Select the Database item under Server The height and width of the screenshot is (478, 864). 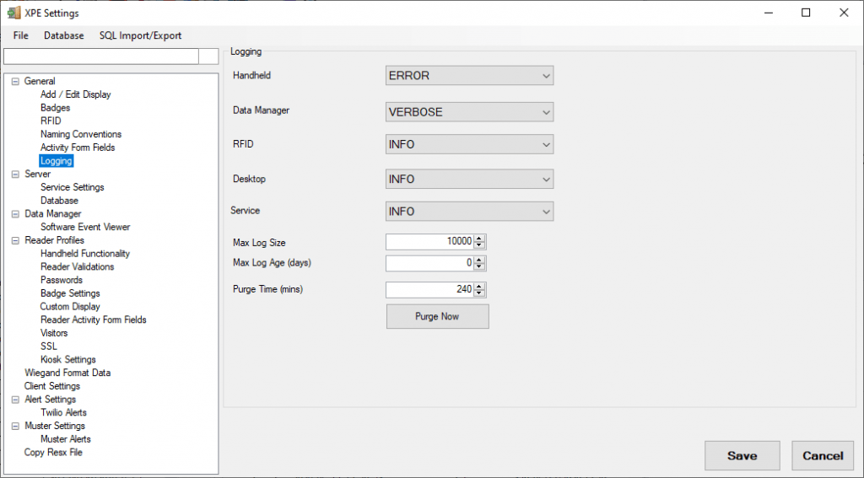pyautogui.click(x=59, y=201)
